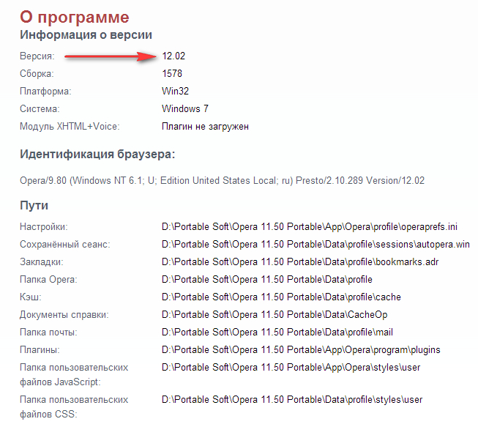Image resolution: width=478 pixels, height=427 pixels.
Task: Click the 'Версия:' label
Action: tap(37, 56)
